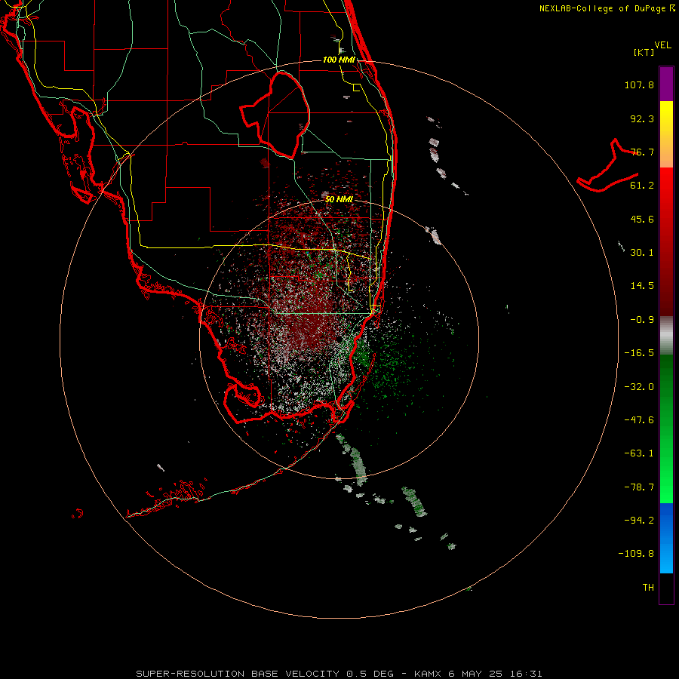Screen dimensions: 679x679
Task: Click the 50 NMI range ring label
Action: [x=339, y=199]
